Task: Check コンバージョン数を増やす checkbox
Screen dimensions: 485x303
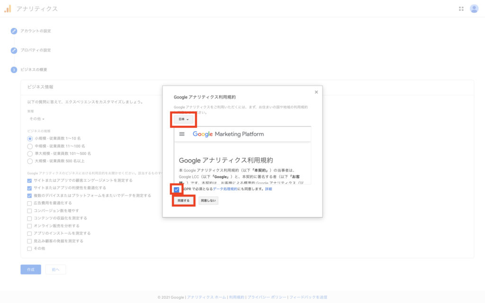Action: pyautogui.click(x=29, y=211)
